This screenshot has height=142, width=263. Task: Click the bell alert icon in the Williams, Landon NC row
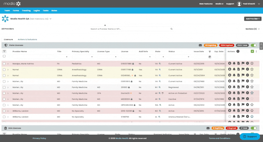(x=234, y=111)
